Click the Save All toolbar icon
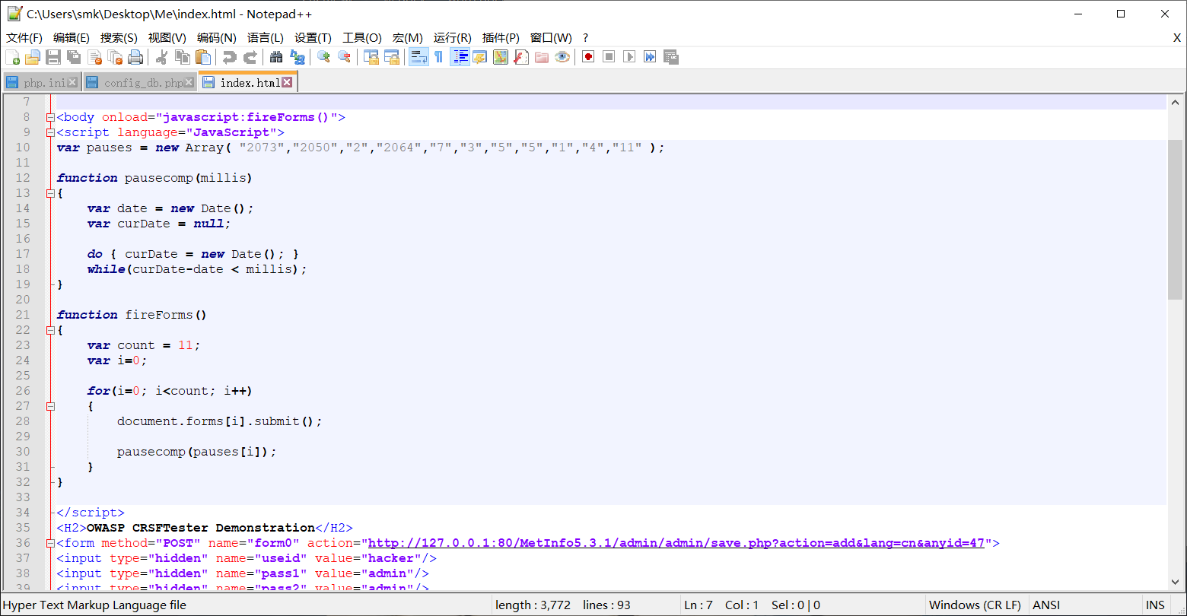The height and width of the screenshot is (616, 1187). point(74,57)
